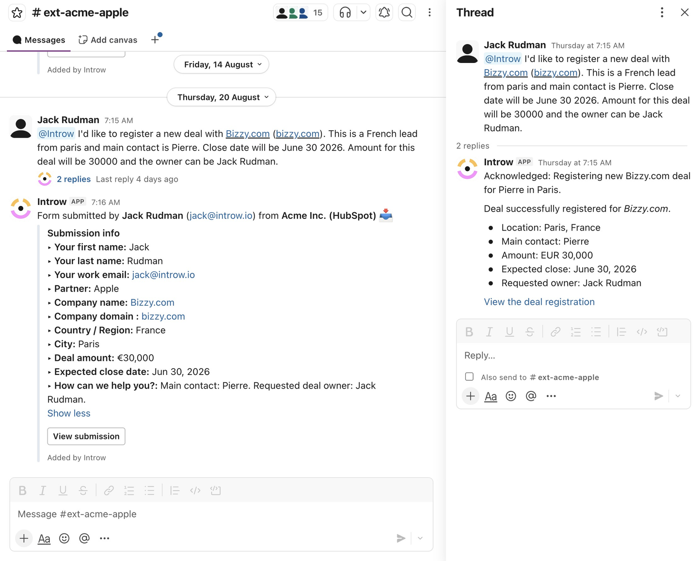Open jack@introw.io link in form submitted line
Screen dimensions: 698x561
pyautogui.click(x=221, y=216)
